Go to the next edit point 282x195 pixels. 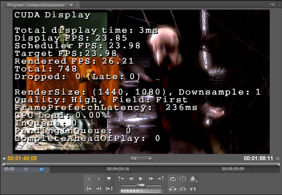pos(161,178)
